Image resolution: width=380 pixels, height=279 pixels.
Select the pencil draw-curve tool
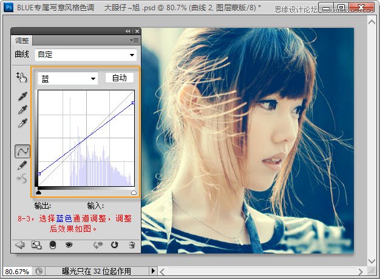pos(22,164)
